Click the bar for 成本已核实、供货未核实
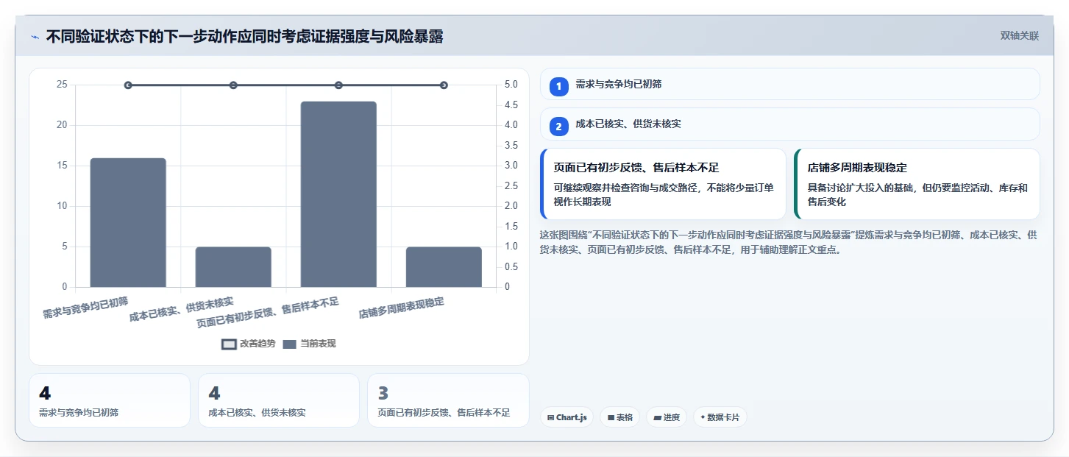 pos(233,267)
